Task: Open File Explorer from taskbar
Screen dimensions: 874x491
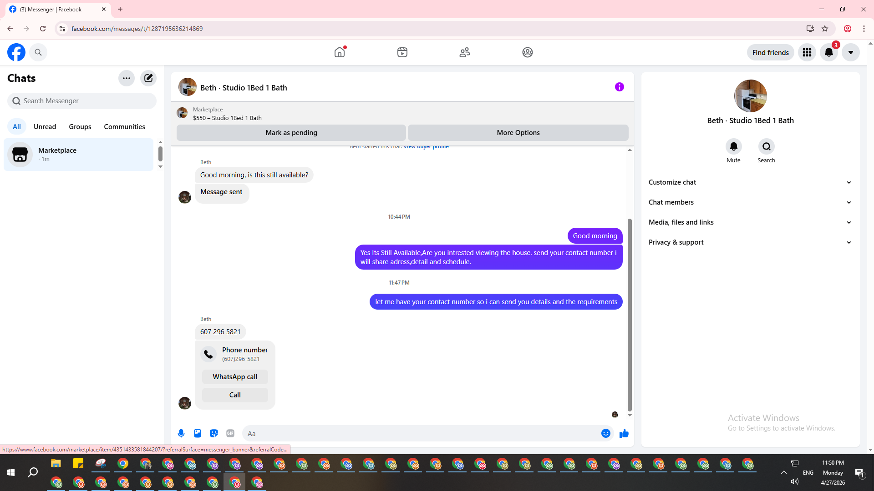Action: (x=56, y=464)
